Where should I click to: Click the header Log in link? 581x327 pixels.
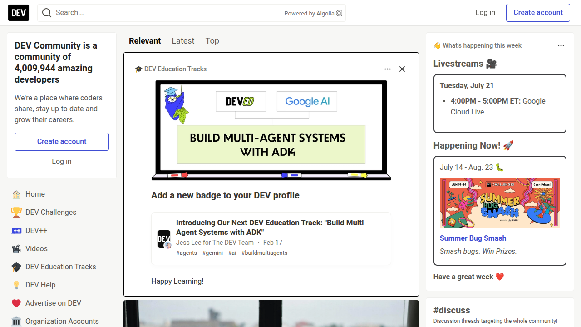coord(485,13)
